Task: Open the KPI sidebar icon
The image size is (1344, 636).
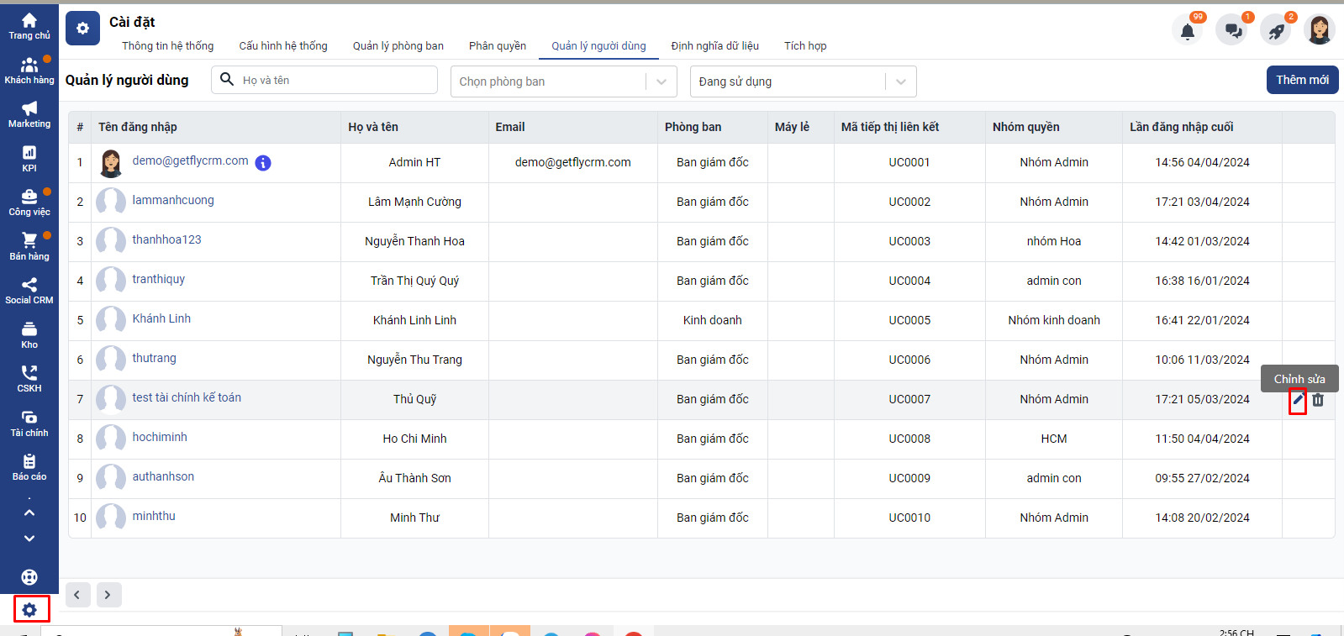Action: point(29,152)
